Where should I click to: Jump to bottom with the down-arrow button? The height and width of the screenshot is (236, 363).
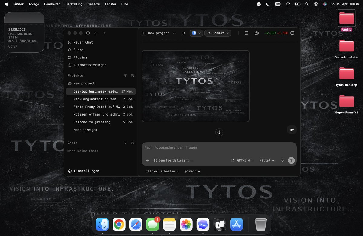tap(219, 132)
